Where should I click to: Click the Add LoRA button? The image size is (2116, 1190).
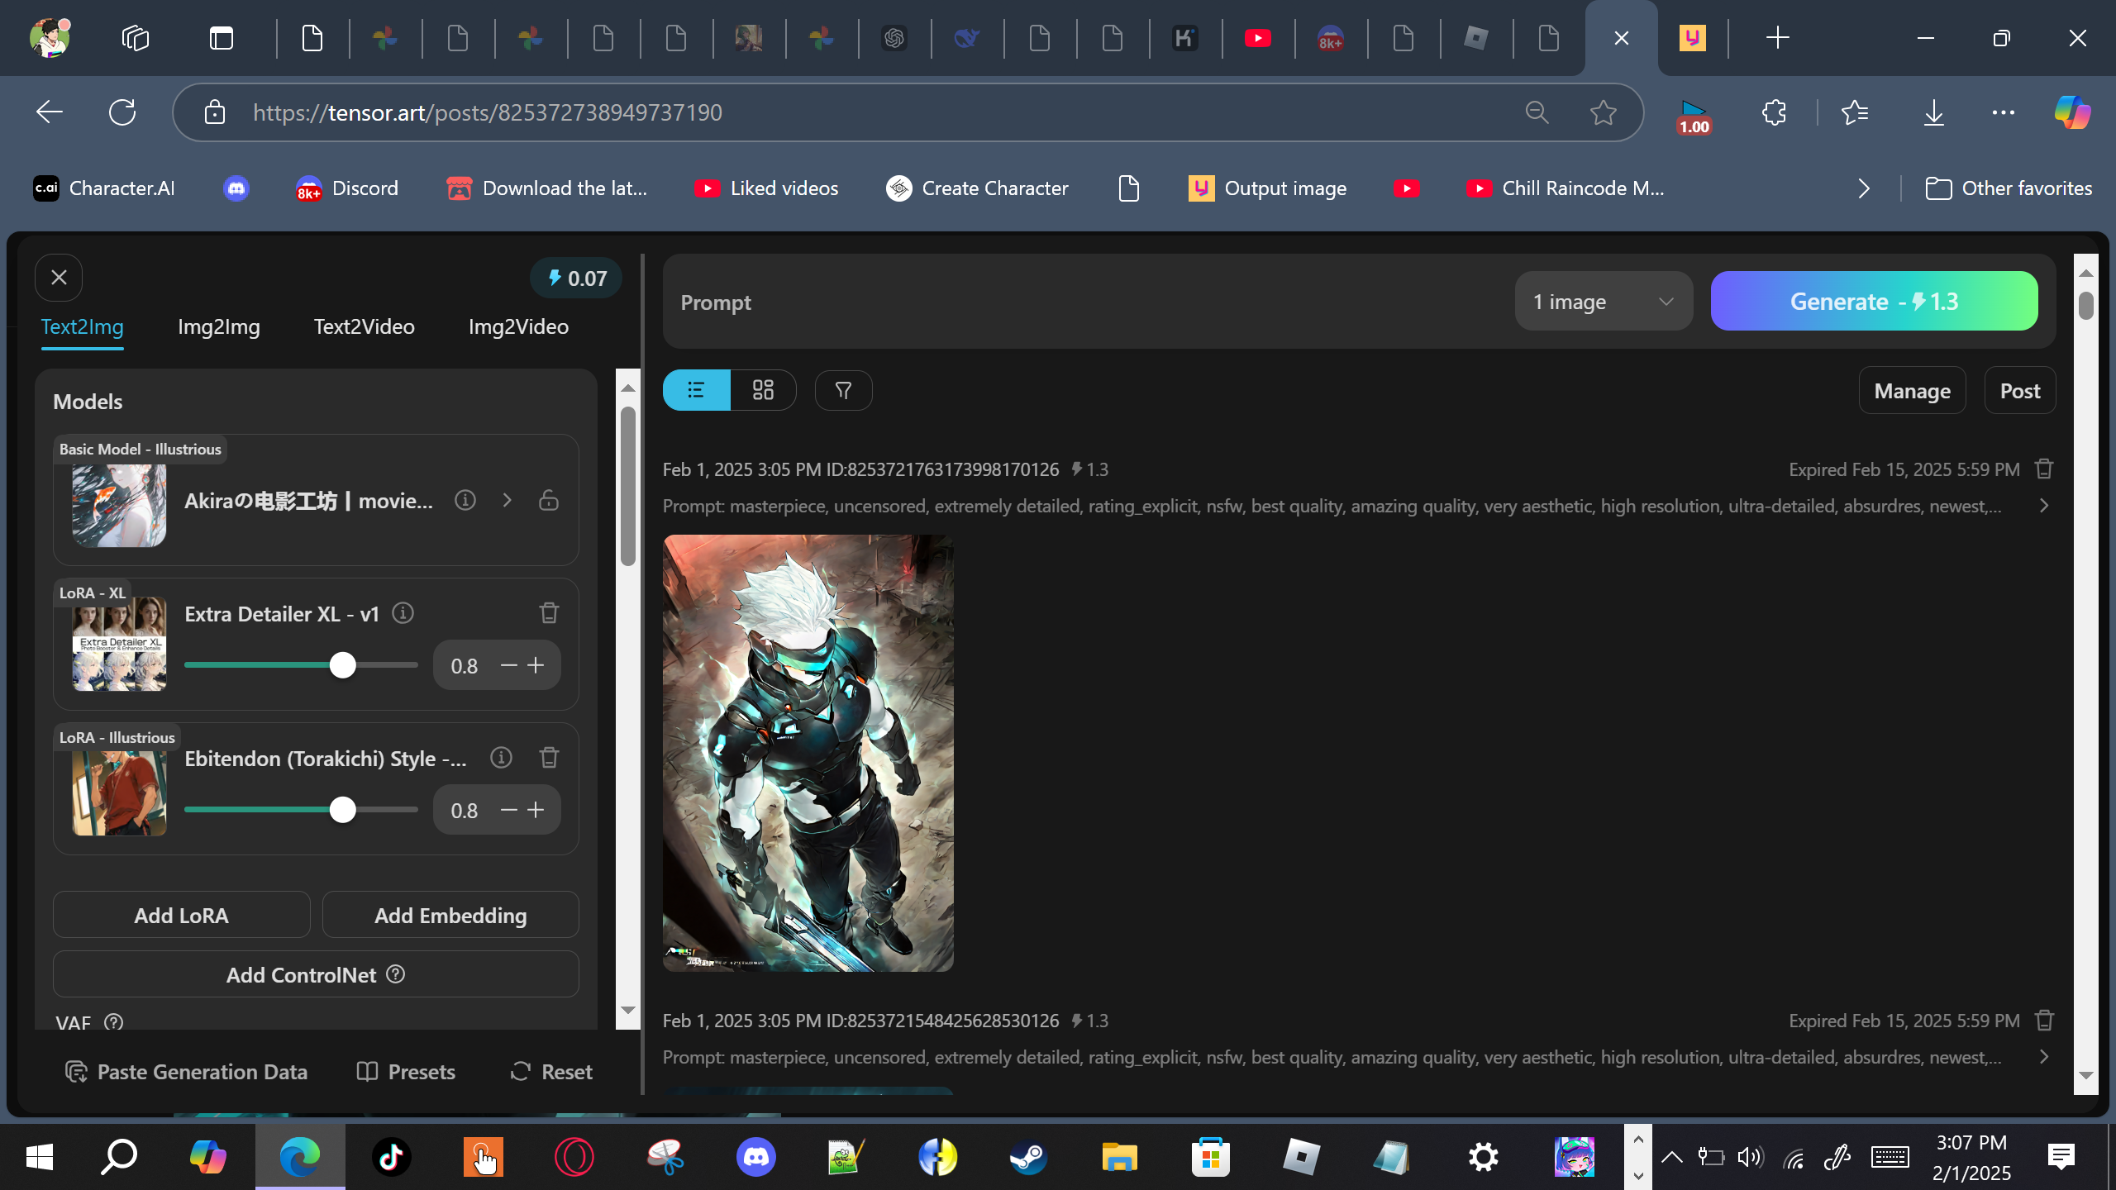[x=181, y=915]
